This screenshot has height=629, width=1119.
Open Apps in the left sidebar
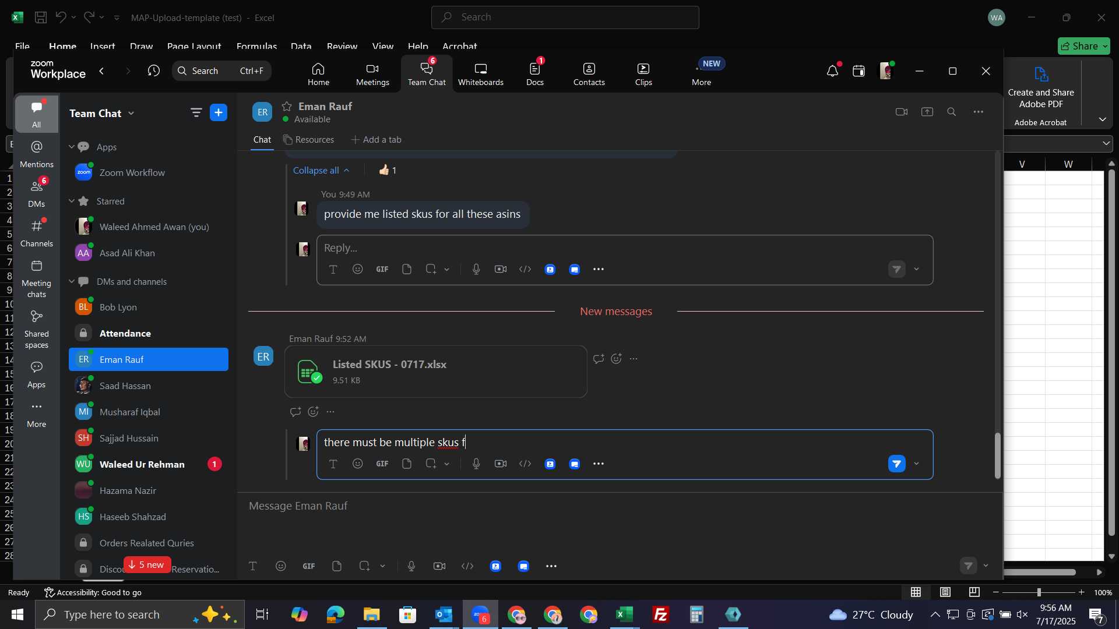click(37, 374)
